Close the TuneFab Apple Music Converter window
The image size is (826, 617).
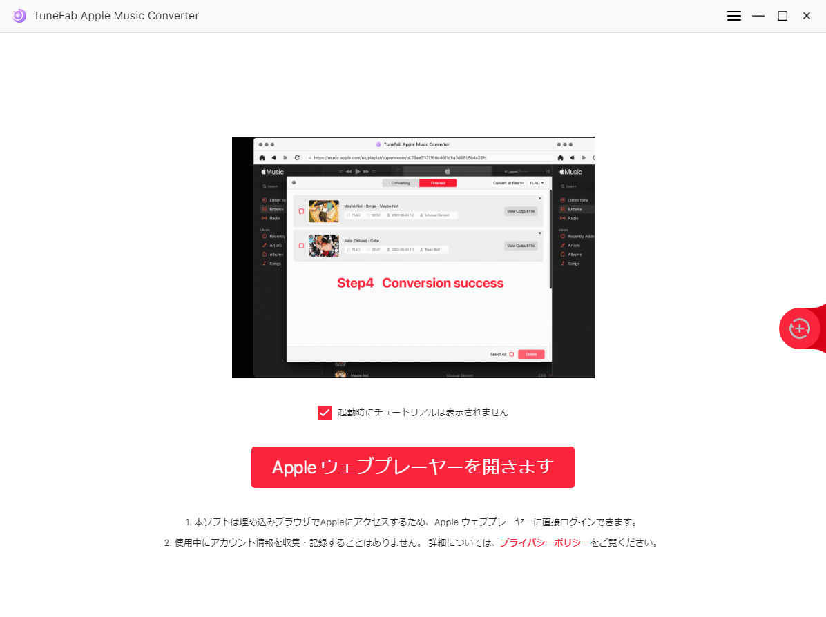click(x=807, y=16)
